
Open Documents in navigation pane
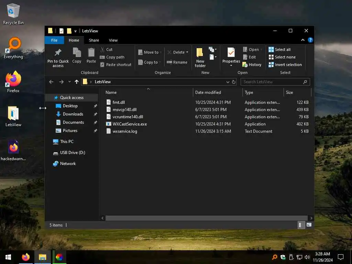point(71,122)
